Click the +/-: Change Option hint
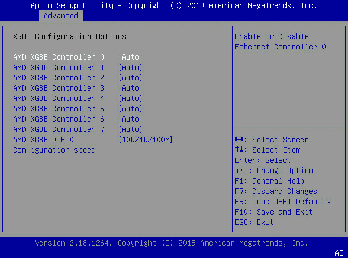This screenshot has height=258, width=348. point(274,171)
